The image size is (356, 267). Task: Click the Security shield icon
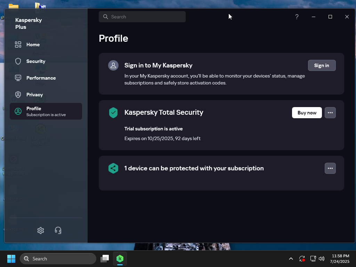pyautogui.click(x=18, y=61)
